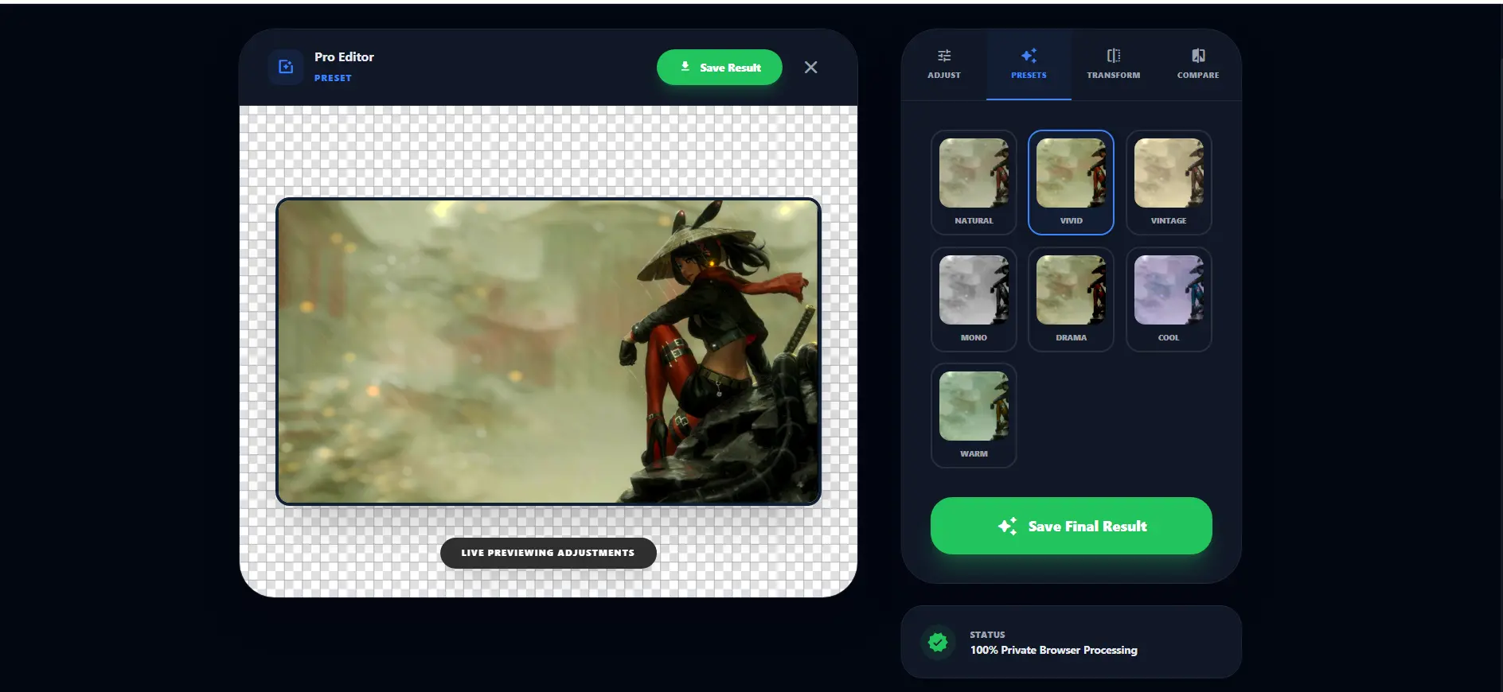This screenshot has height=692, width=1503.
Task: Apply the Mono preset
Action: point(974,299)
